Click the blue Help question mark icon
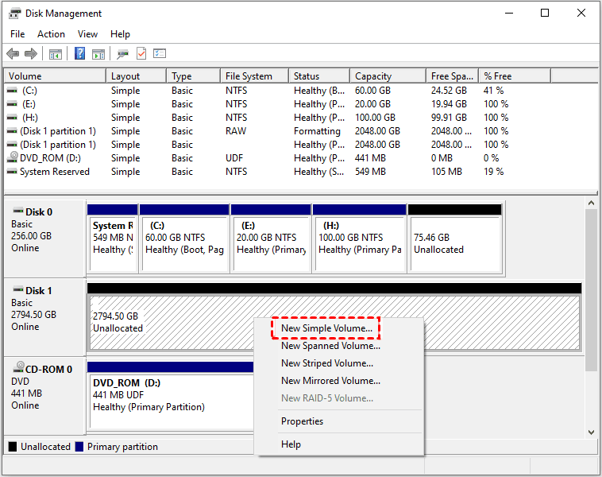This screenshot has height=477, width=602. coord(79,54)
